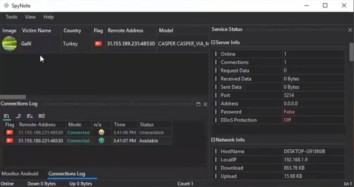Close the Connections Log panel

pyautogui.click(x=205, y=104)
